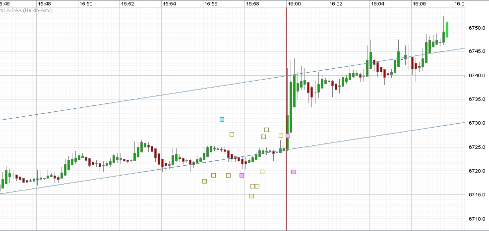489x231 pixels.
Task: Select the lowest yellow marker near 6715
Action: coord(251,196)
